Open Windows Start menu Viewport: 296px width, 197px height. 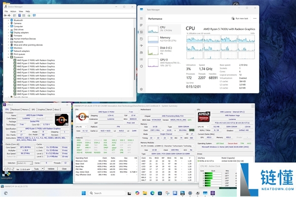[x=83, y=193]
